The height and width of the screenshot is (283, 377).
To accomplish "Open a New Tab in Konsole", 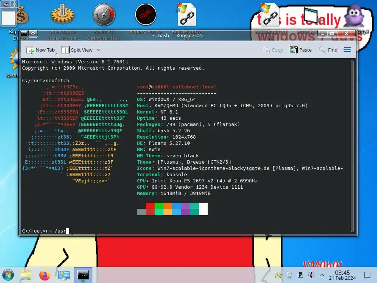I will pos(40,50).
